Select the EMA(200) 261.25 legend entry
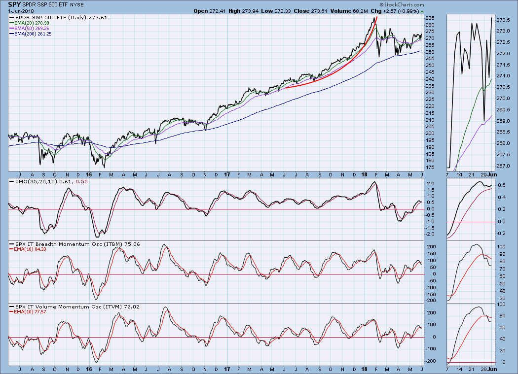This screenshot has height=374, width=518. [x=33, y=34]
